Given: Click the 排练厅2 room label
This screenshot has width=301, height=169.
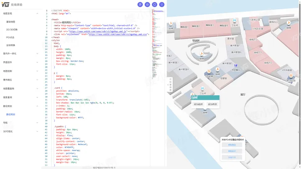Looking at the screenshot, I should 268,63.
